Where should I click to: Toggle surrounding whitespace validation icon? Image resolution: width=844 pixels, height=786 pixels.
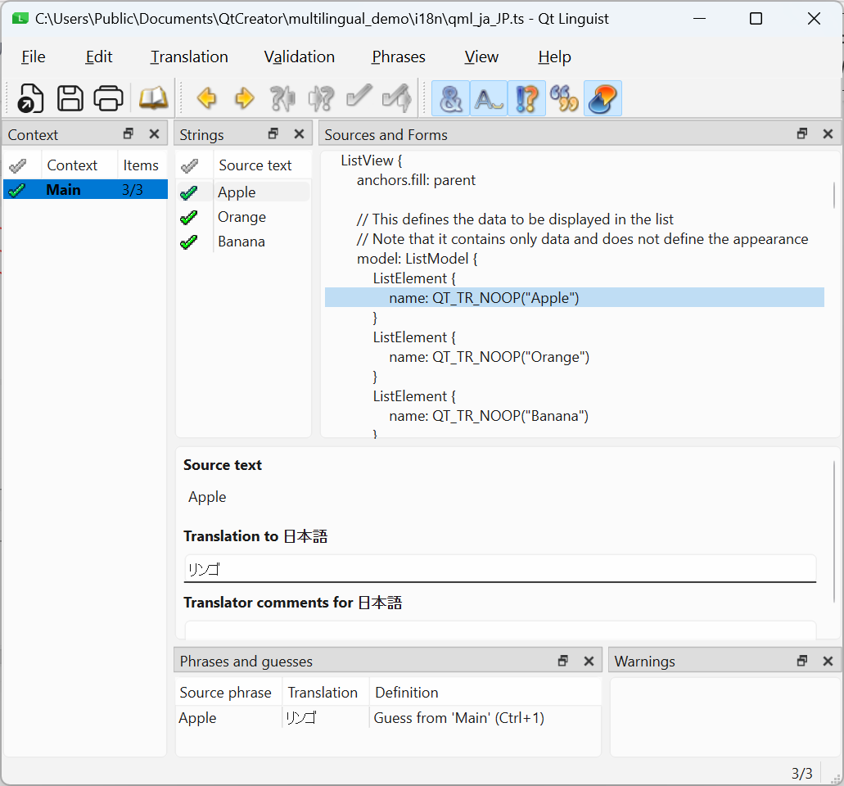pos(489,98)
